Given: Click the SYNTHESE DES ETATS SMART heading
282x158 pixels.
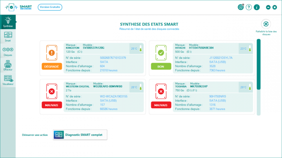Looking at the screenshot, I should [x=149, y=24].
